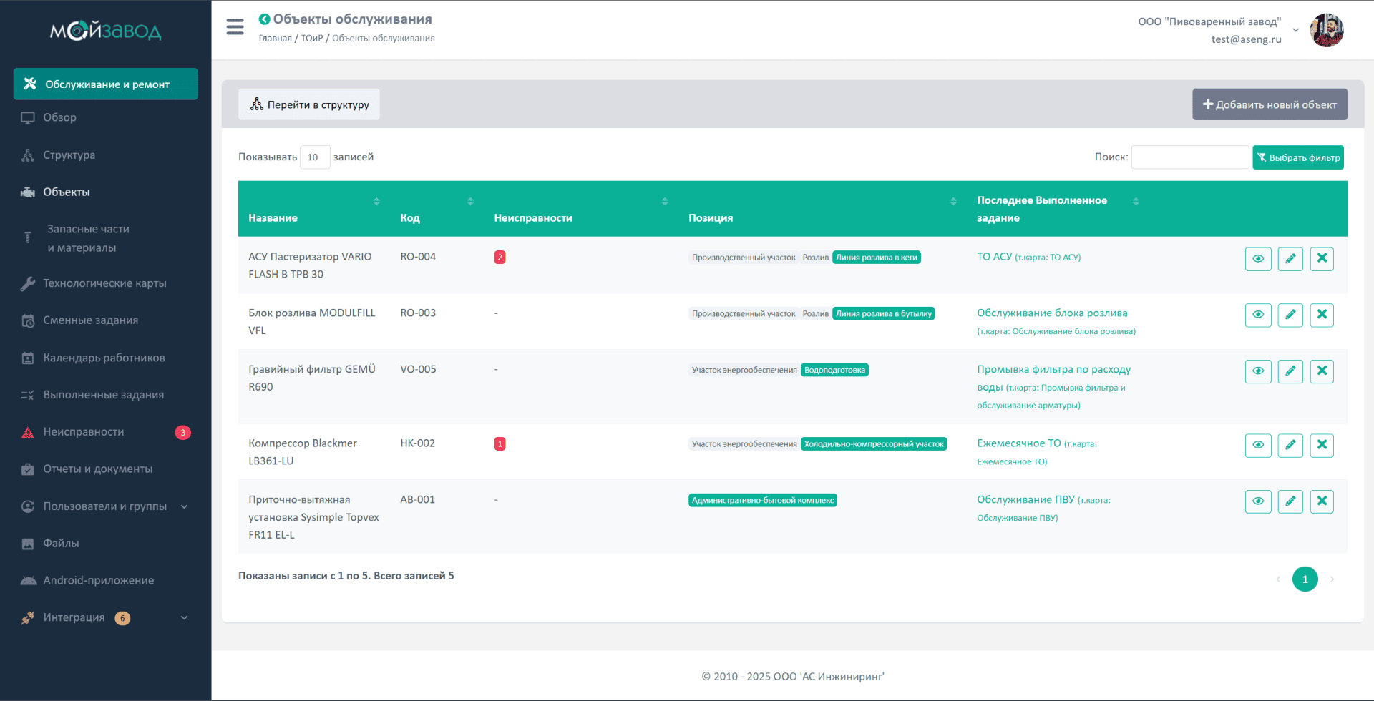Viewport: 1374px width, 701px height.
Task: Click the red faults badge for RO-004
Action: point(500,258)
